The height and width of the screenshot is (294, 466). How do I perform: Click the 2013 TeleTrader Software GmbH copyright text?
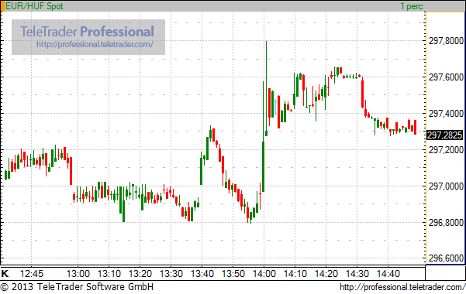tap(77, 287)
